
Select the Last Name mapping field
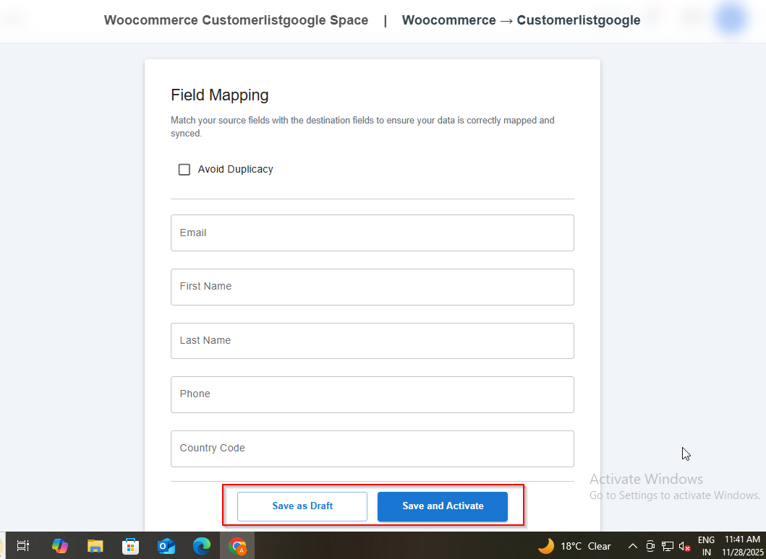tap(372, 341)
